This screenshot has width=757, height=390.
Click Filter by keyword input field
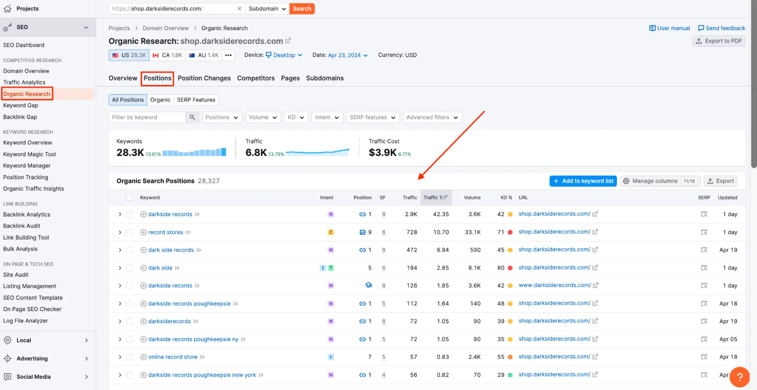point(147,117)
